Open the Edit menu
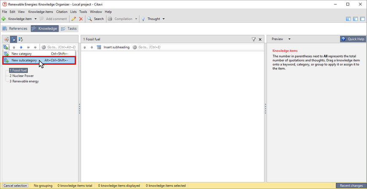Screen dimensions: 367x189 pyautogui.click(x=12, y=12)
